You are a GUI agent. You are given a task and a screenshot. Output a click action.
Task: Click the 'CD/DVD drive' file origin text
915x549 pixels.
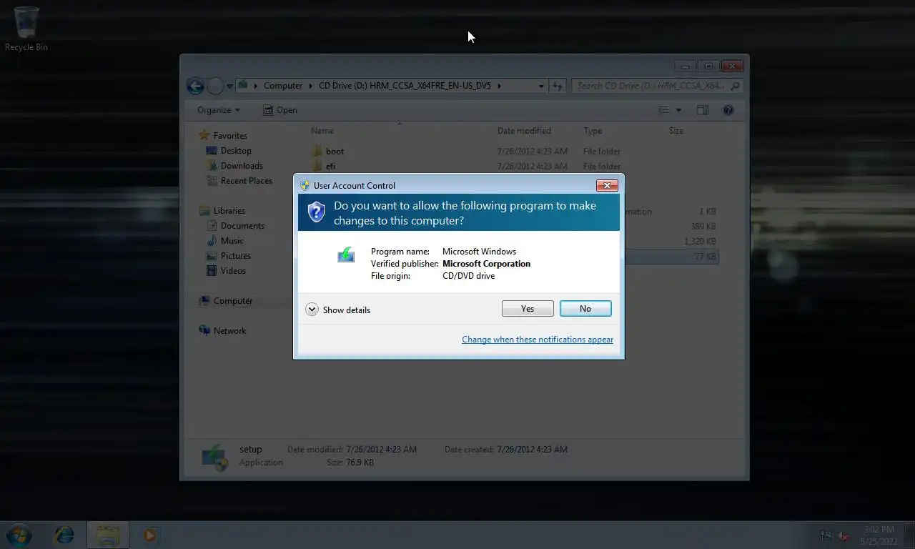(x=468, y=275)
